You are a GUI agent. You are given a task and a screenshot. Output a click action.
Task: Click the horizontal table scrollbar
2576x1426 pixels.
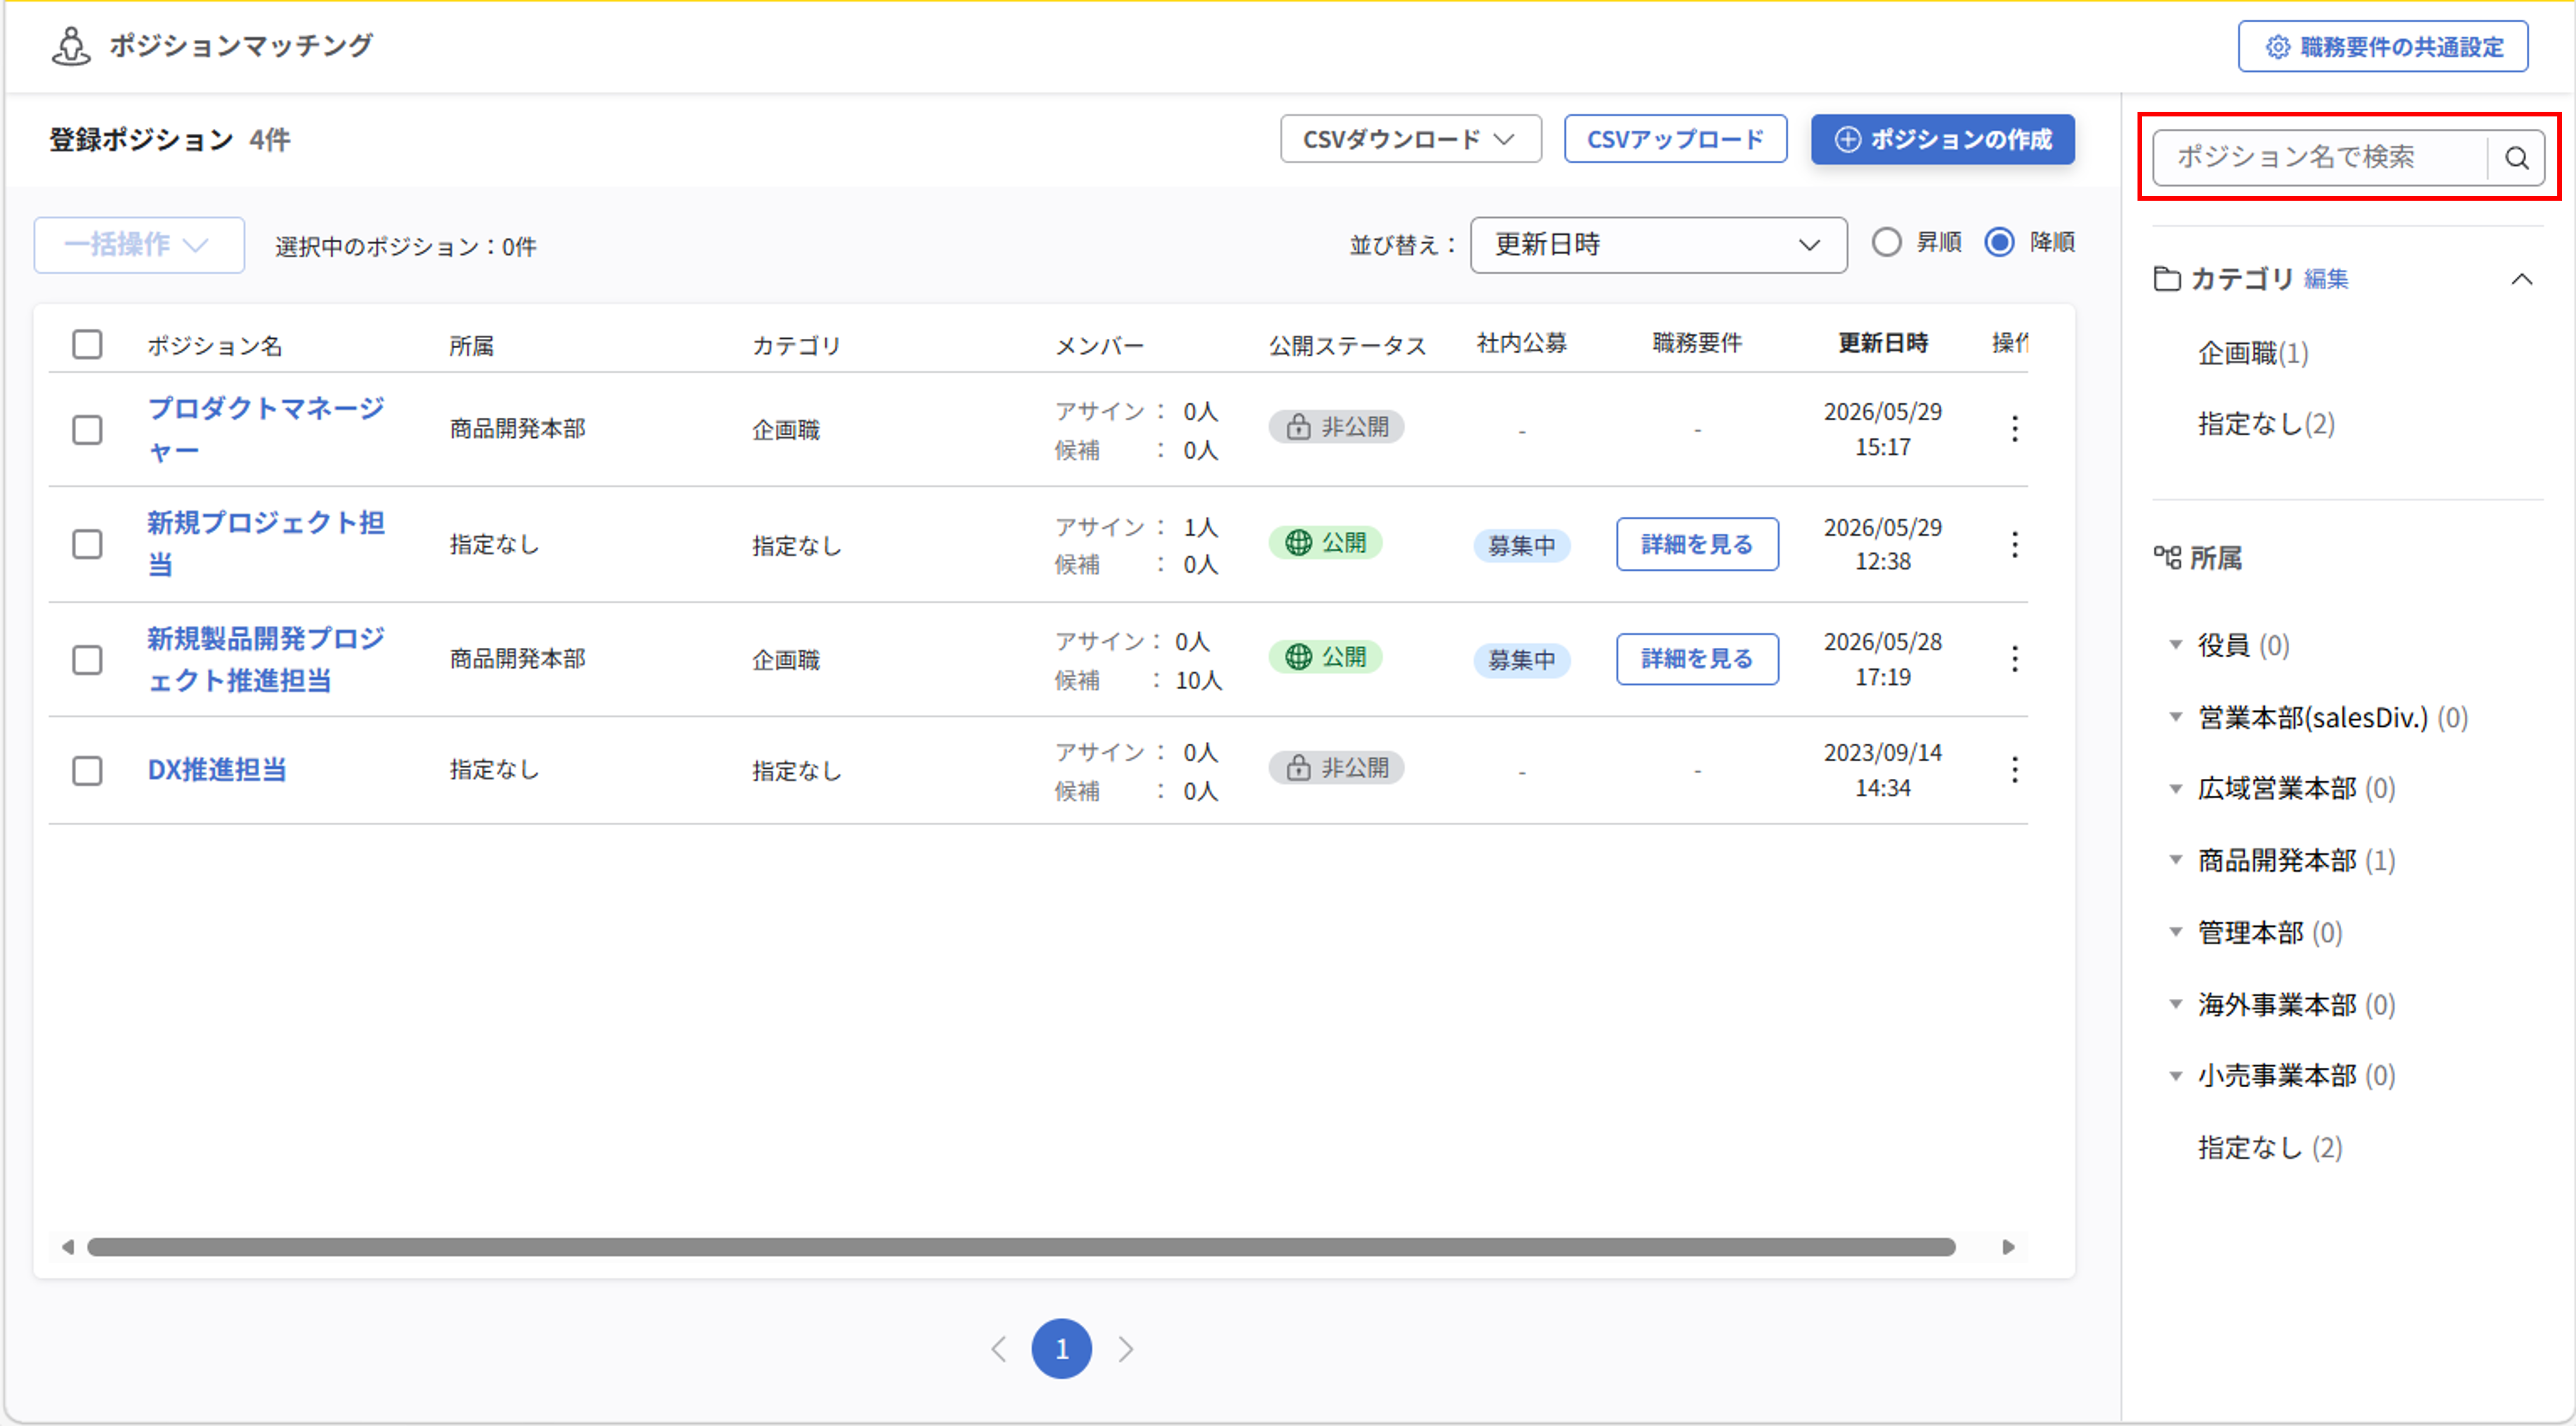[x=1020, y=1246]
